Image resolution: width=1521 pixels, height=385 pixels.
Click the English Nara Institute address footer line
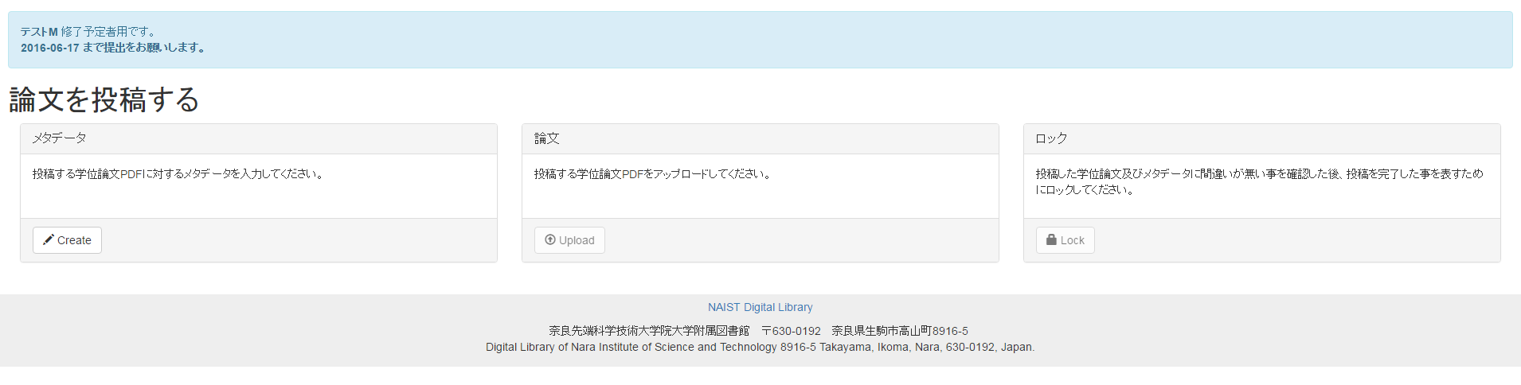point(760,347)
